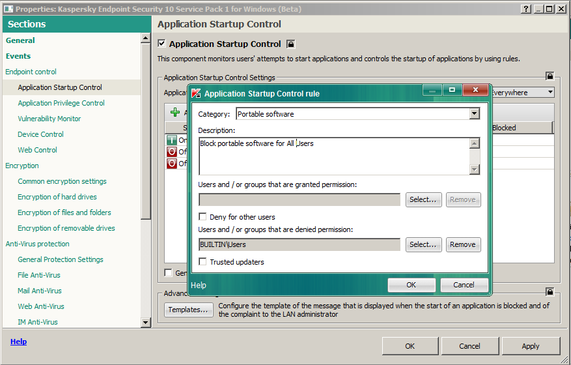This screenshot has width=571, height=365.
Task: Click the second red Off status icon
Action: click(171, 164)
